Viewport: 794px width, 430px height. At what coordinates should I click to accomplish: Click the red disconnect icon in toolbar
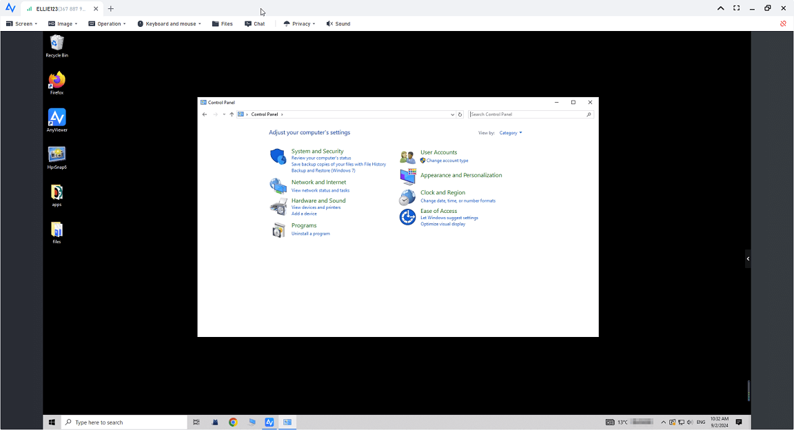pyautogui.click(x=783, y=23)
